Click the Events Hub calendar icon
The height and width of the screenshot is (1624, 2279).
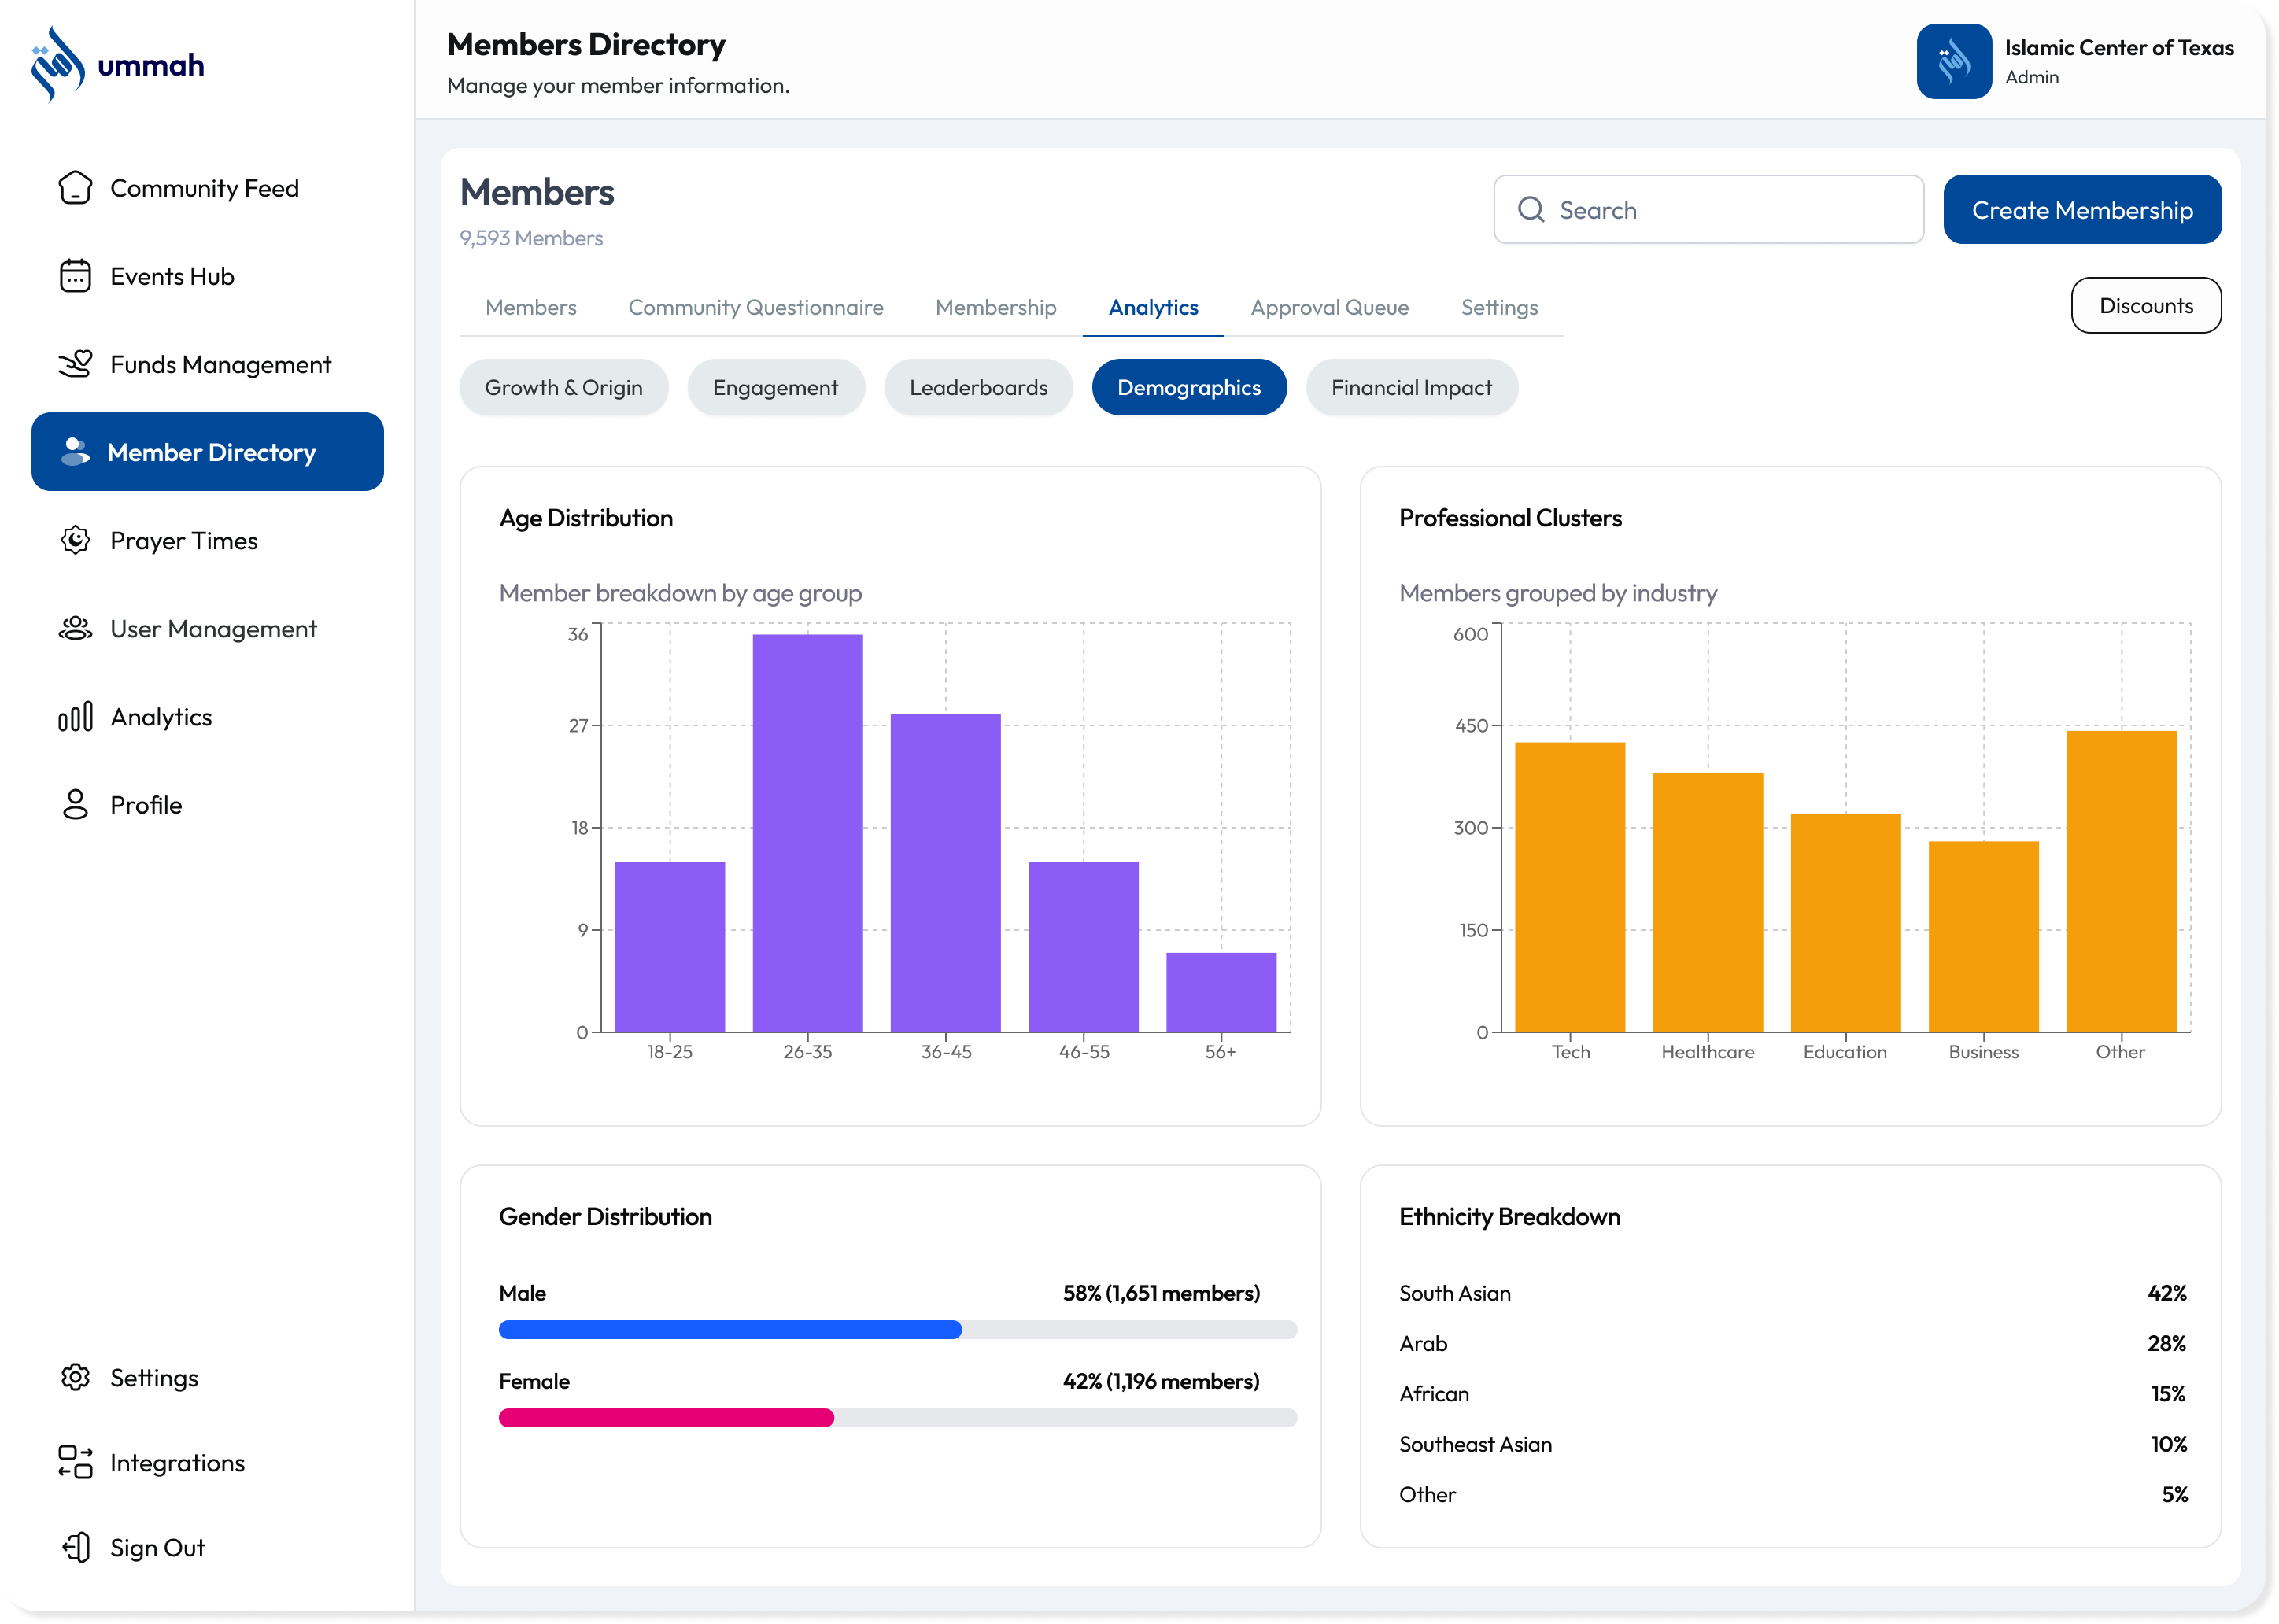[75, 276]
